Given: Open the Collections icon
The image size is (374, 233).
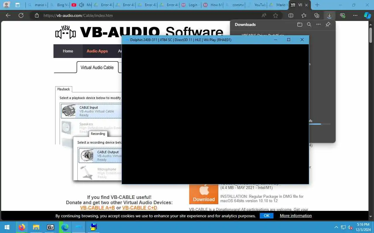Looking at the screenshot, I should (317, 15).
